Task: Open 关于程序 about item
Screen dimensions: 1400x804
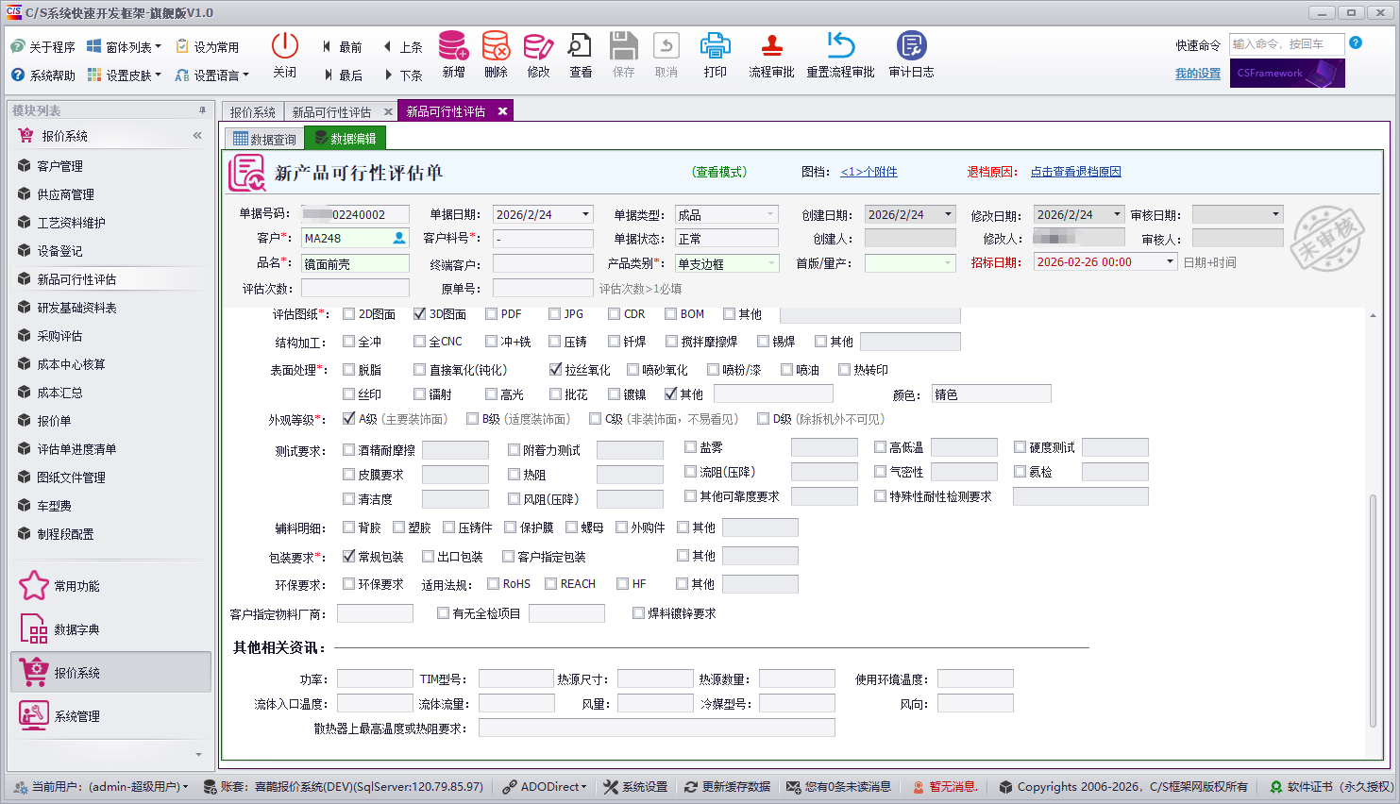Action: [x=43, y=47]
